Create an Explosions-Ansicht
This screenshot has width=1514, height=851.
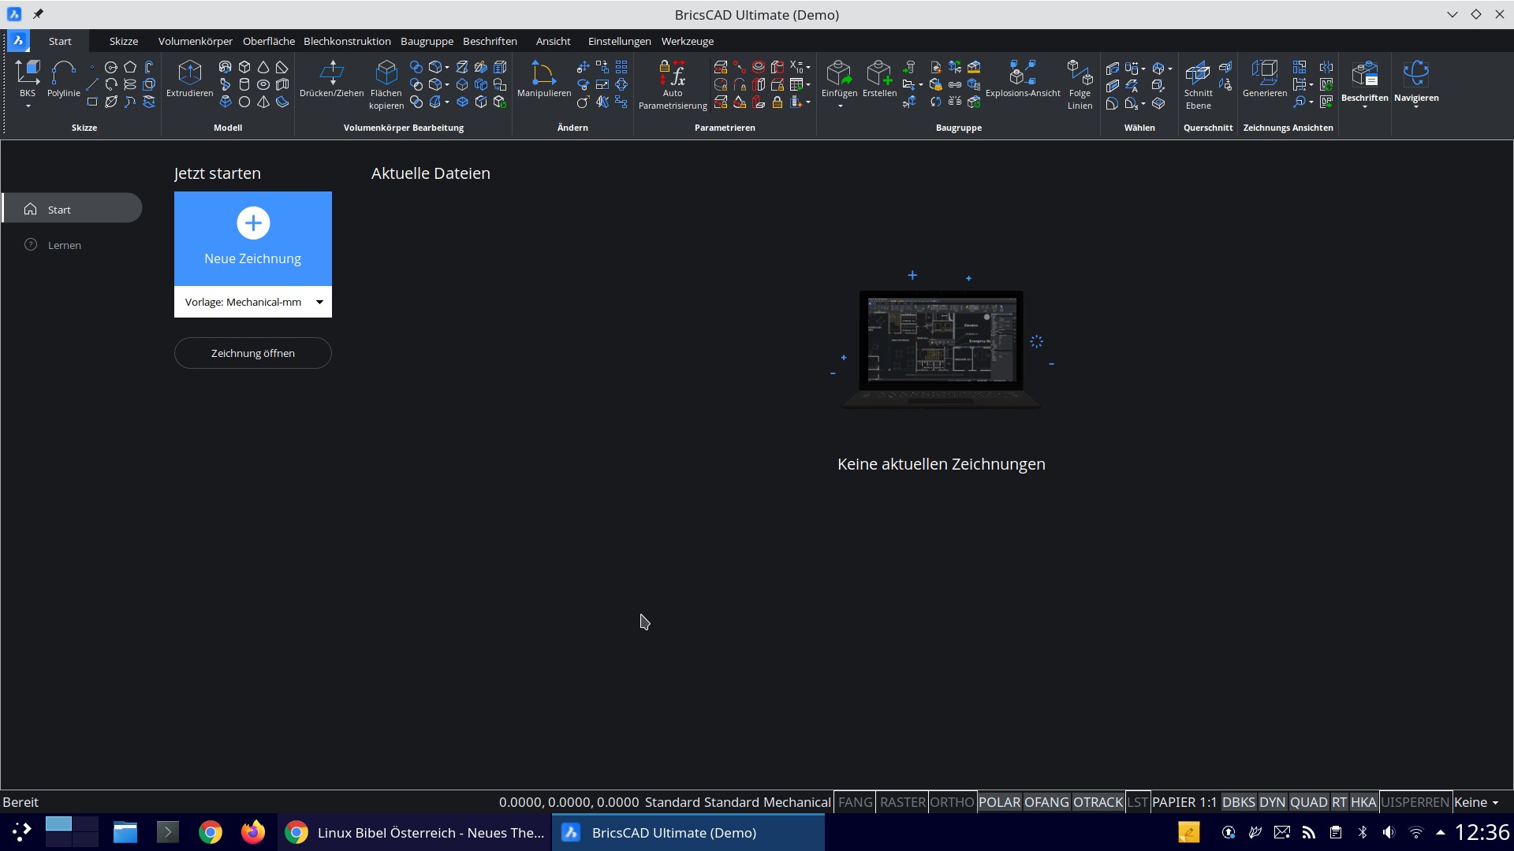pyautogui.click(x=1023, y=79)
